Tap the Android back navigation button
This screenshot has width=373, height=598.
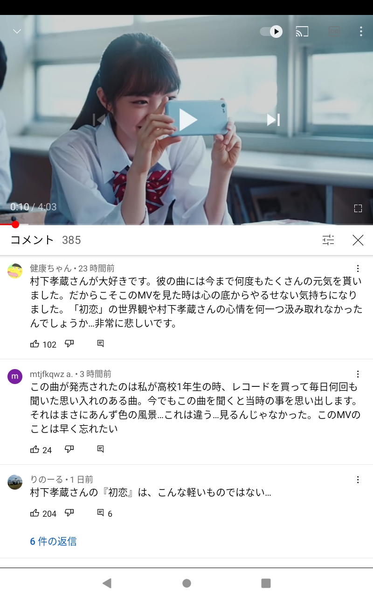[x=107, y=583]
